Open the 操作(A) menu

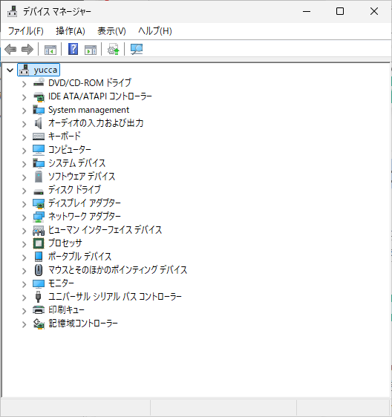click(x=71, y=31)
